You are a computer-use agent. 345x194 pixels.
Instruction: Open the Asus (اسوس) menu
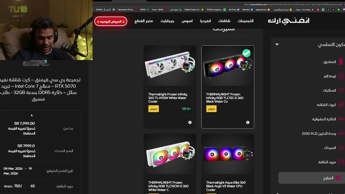coord(187,21)
